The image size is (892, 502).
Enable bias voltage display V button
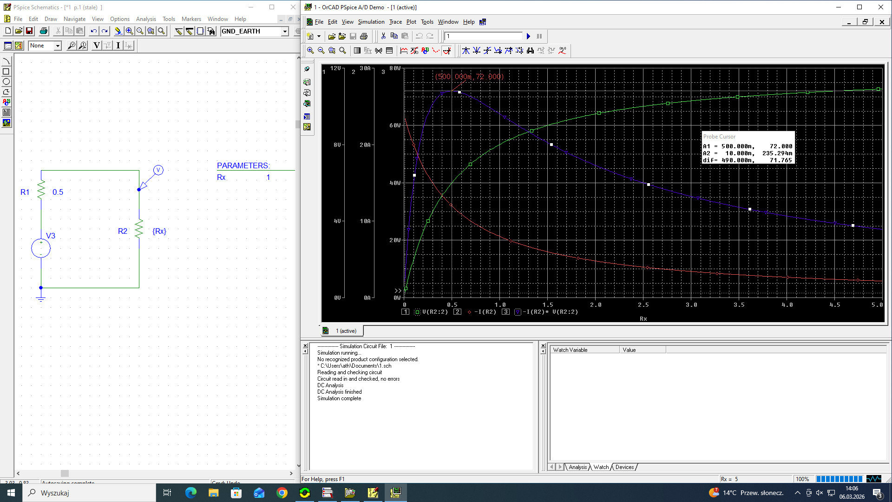click(97, 46)
